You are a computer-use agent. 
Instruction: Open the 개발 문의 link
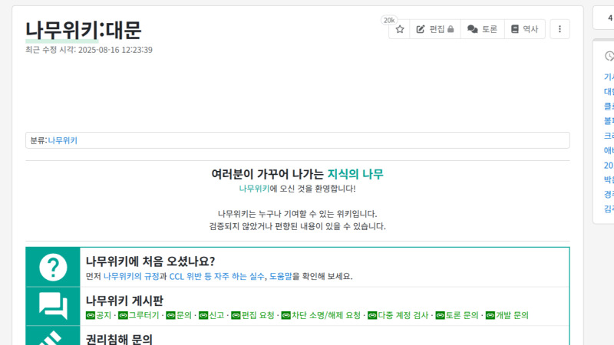click(507, 315)
